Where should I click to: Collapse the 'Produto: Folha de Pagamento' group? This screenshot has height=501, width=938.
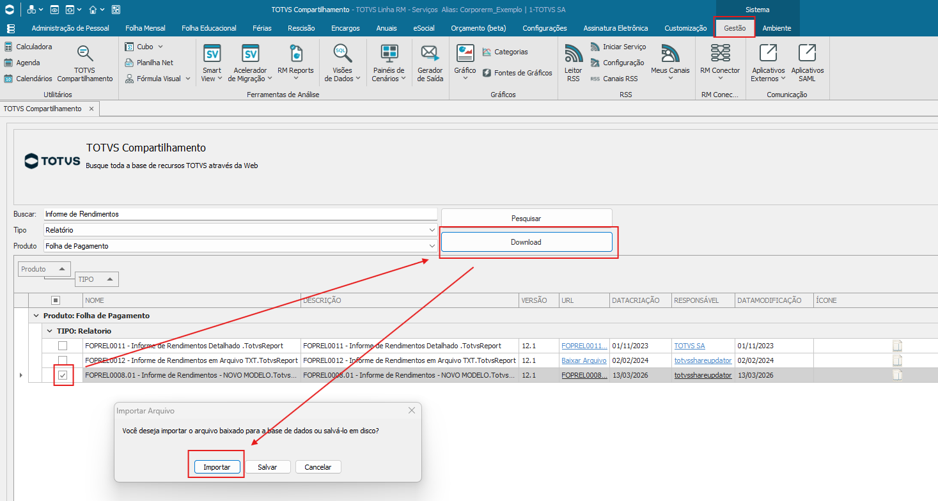(x=35, y=316)
